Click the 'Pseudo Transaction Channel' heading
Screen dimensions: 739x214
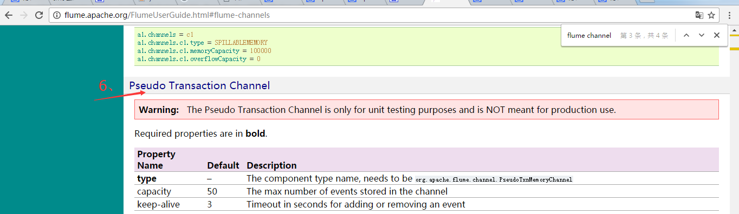click(199, 85)
